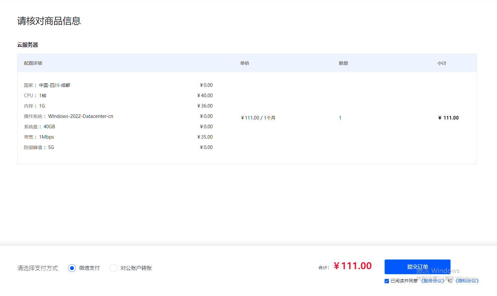Click the 配置详情 column header
The image size is (497, 296).
tap(33, 63)
